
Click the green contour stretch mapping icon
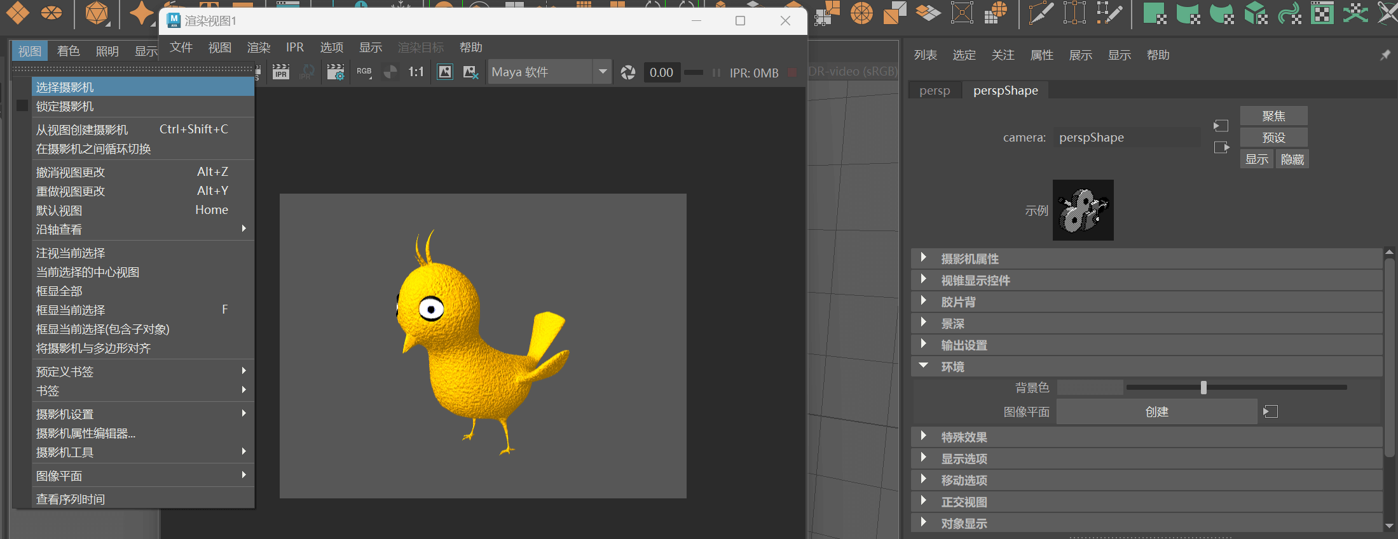coord(1289,13)
